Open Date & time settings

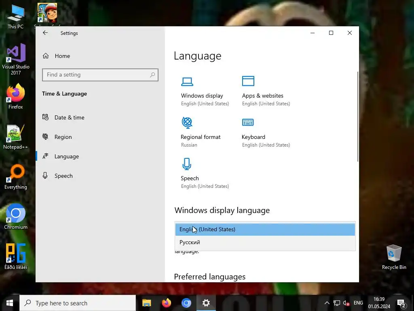click(70, 117)
